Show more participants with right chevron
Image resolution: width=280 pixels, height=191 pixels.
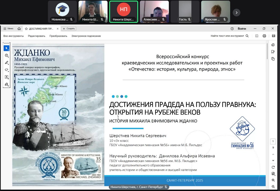click(x=236, y=12)
